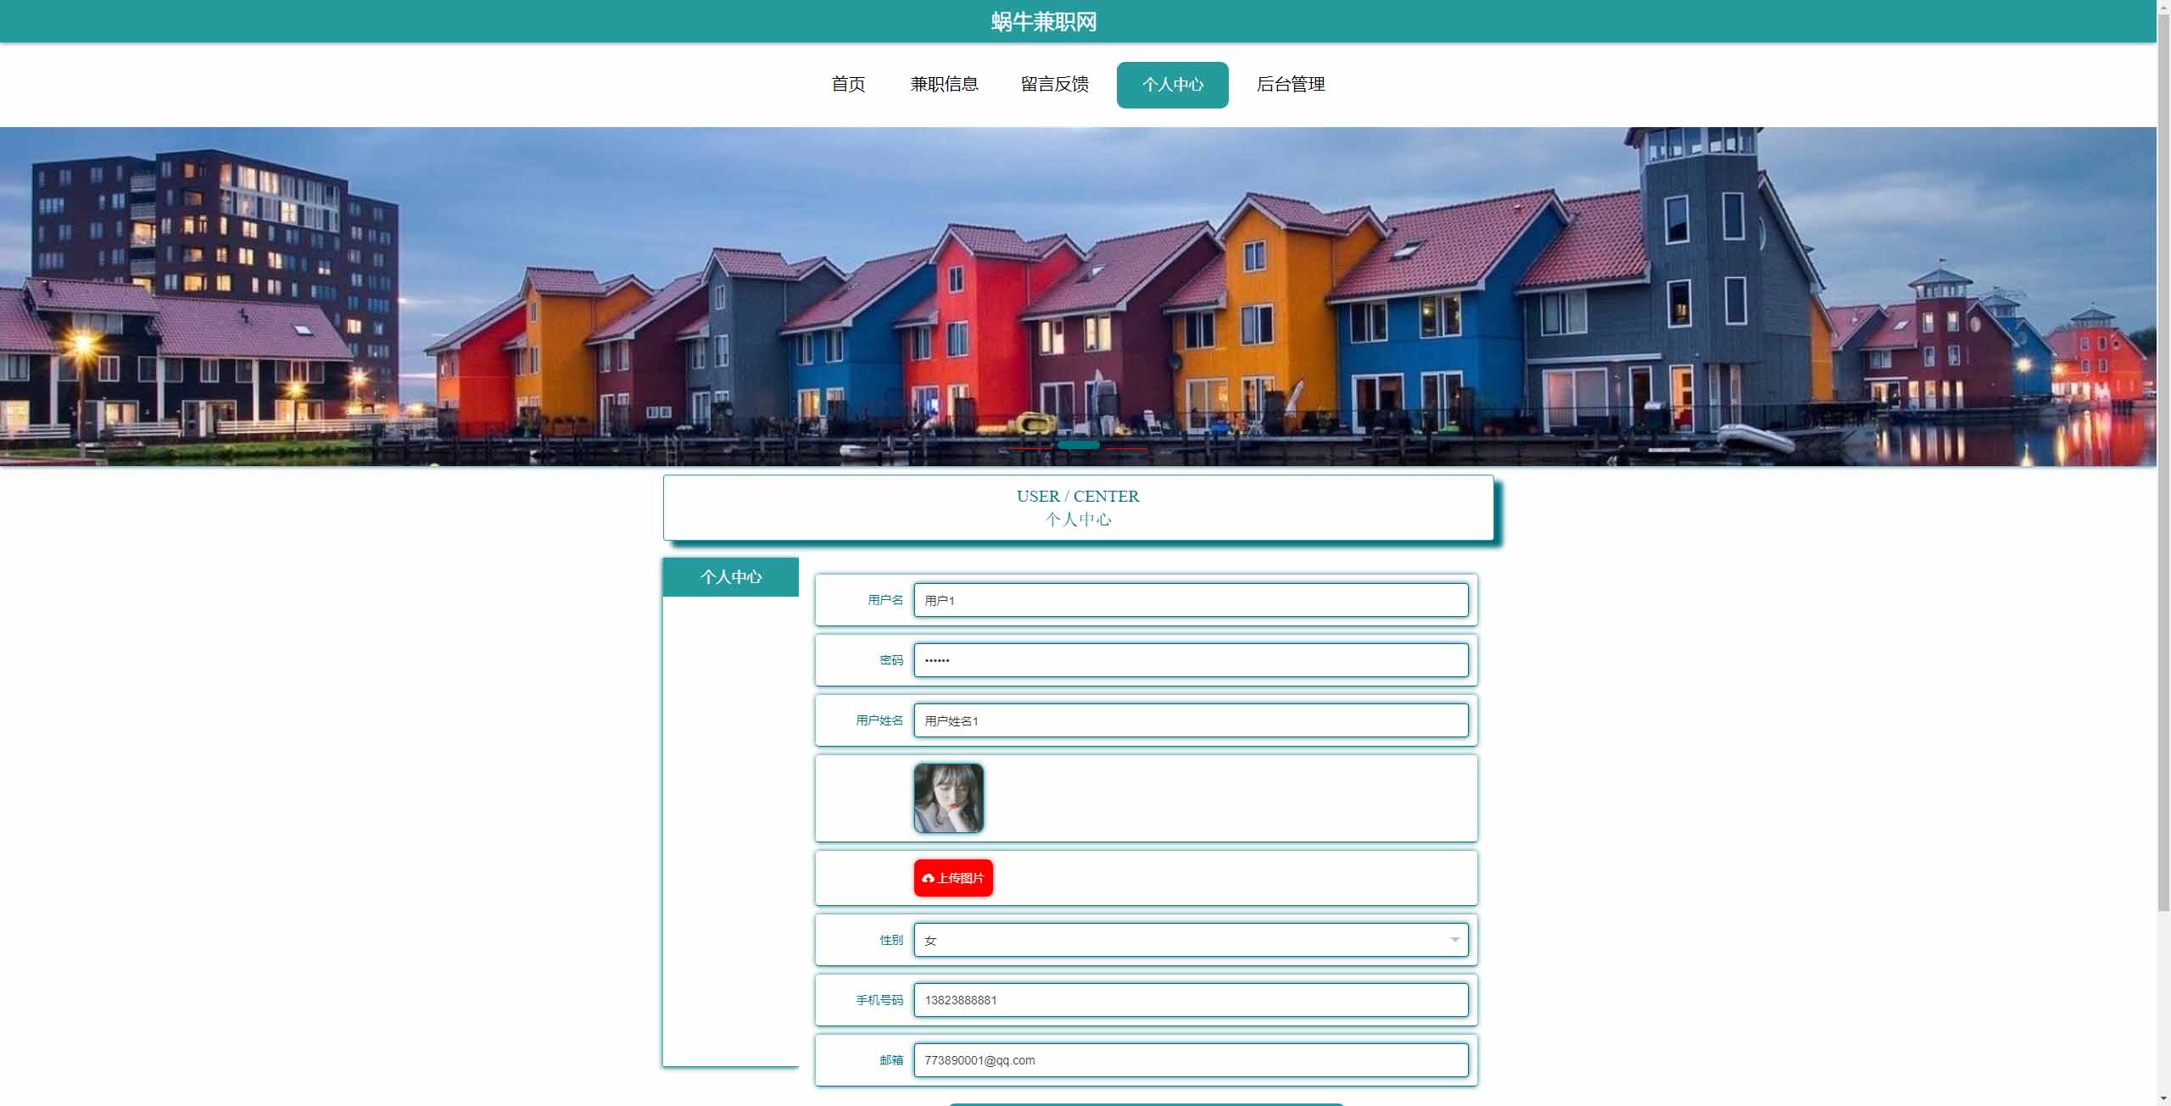Click the user avatar thumbnail
Viewport: 2171px width, 1106px height.
(x=948, y=798)
